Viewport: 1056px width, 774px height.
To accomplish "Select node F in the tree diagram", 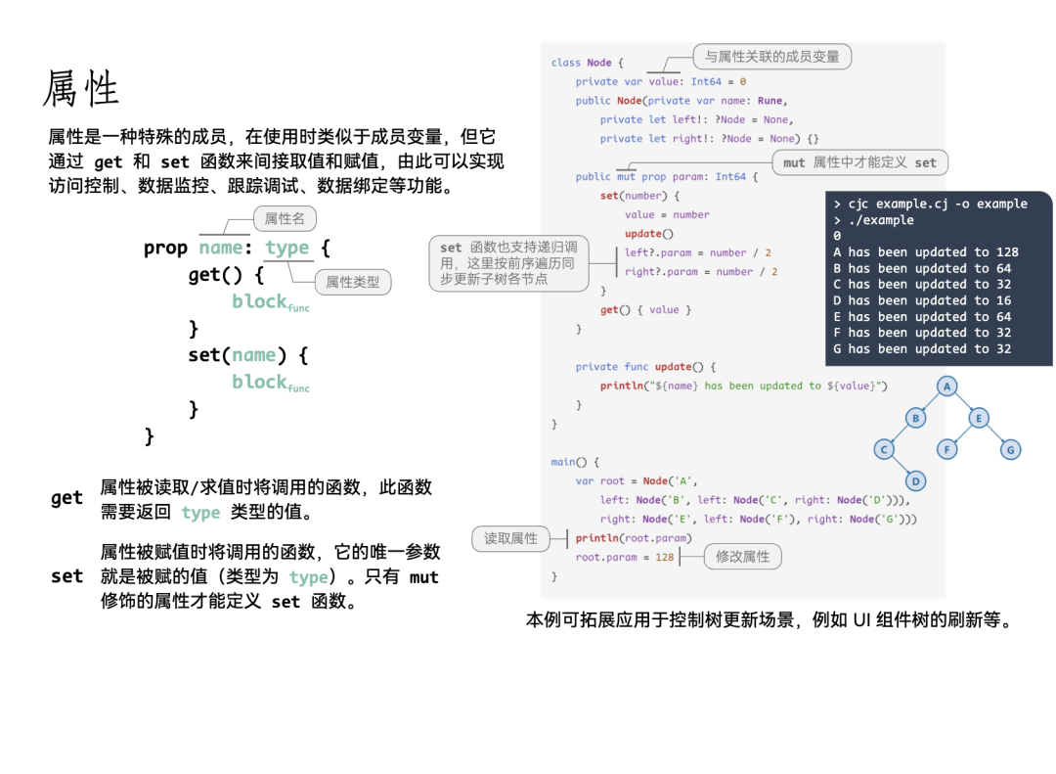I will [x=946, y=449].
